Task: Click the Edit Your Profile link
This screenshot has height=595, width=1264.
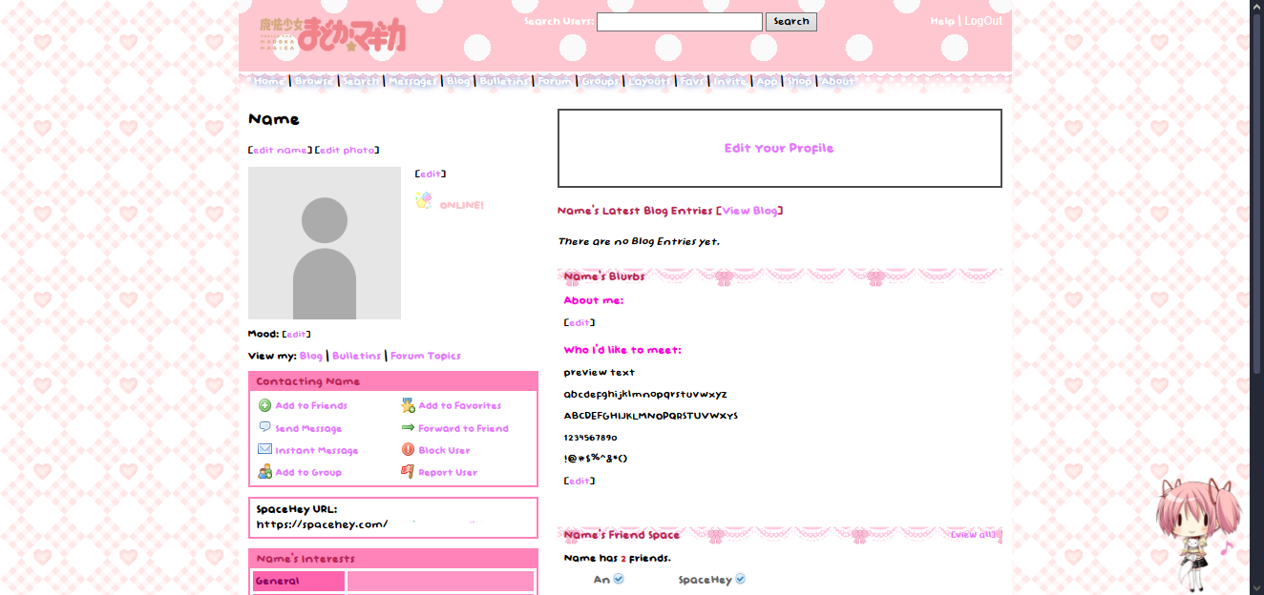Action: point(779,148)
